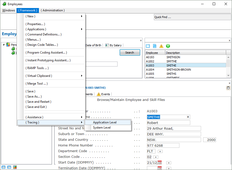Click the blue window icon in list toolbar
The image size is (232, 170).
[148, 46]
